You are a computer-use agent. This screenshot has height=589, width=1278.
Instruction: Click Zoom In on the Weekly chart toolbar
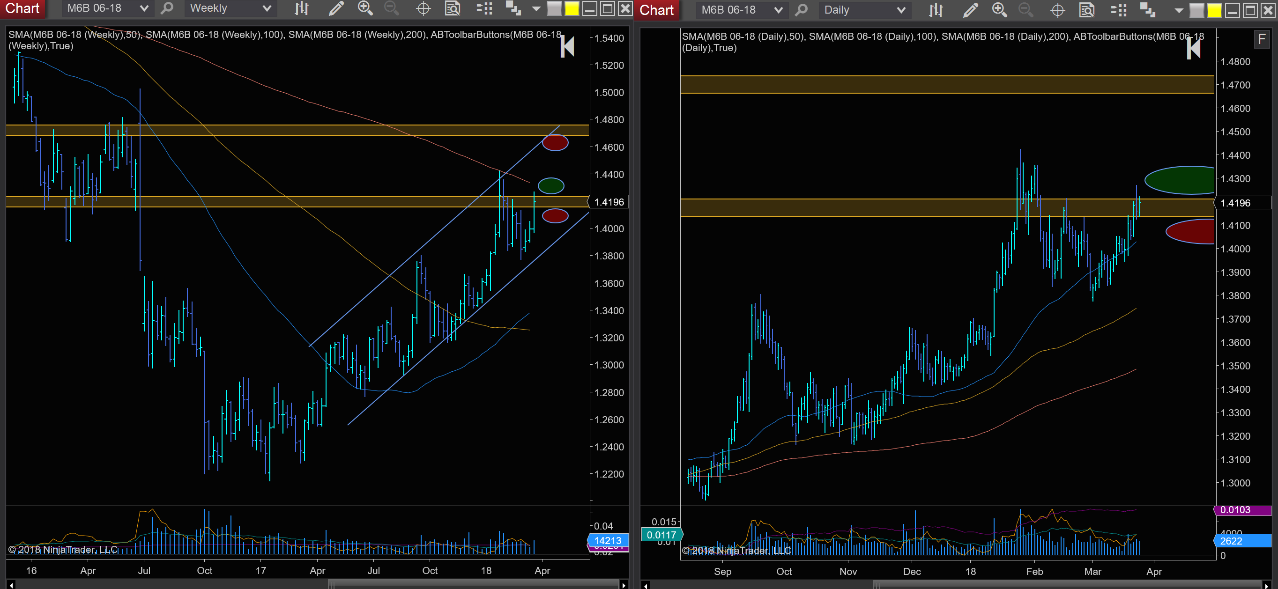pos(365,8)
